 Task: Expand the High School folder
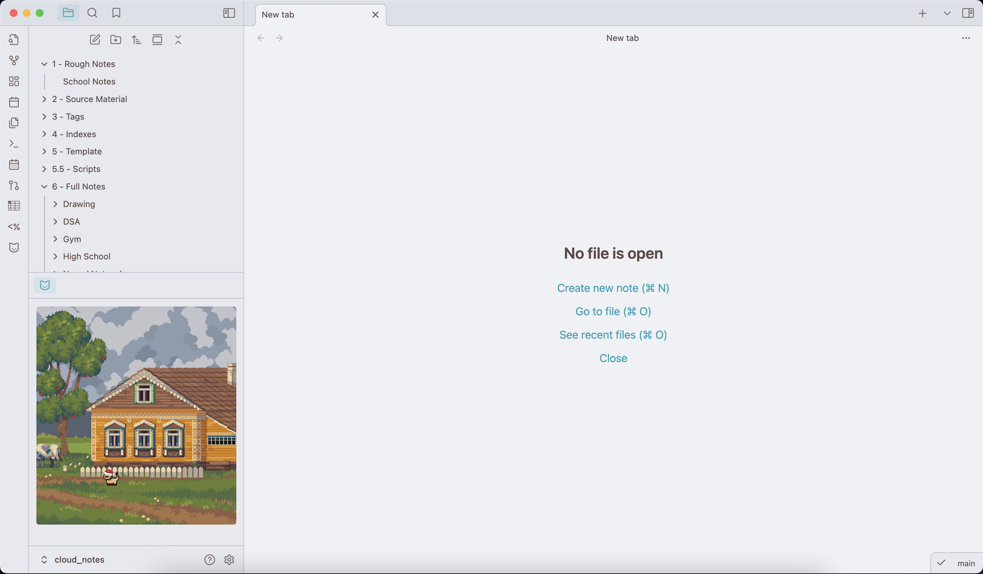tap(55, 256)
